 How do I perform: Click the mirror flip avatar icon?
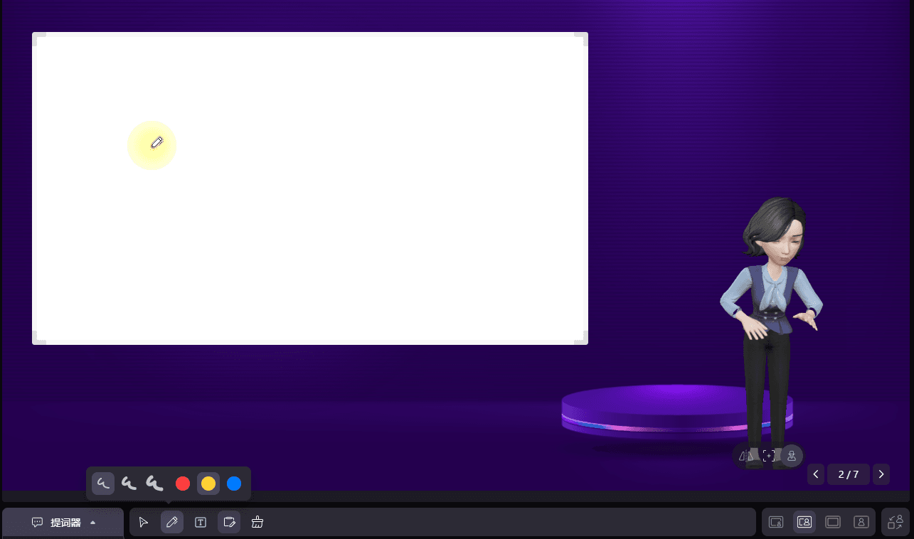click(x=745, y=456)
